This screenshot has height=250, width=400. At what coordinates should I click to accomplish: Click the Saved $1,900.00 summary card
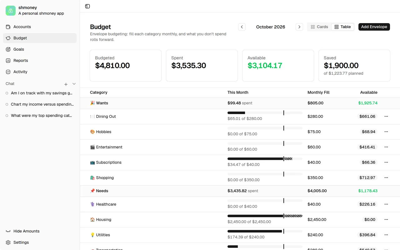point(354,66)
